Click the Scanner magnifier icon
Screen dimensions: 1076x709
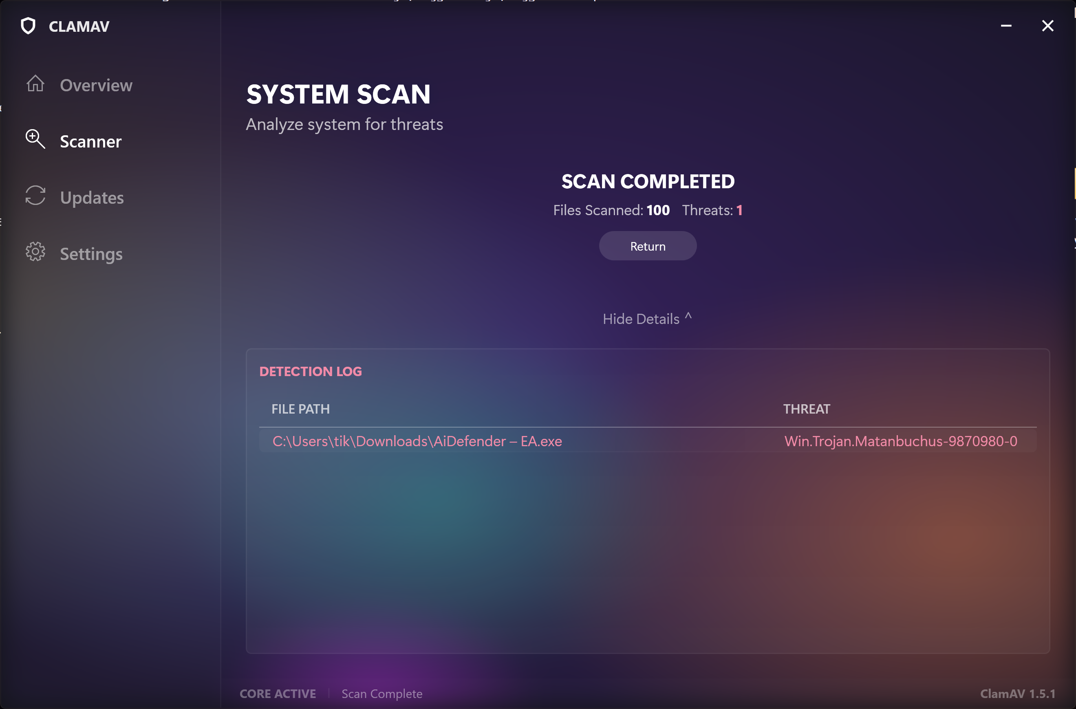[35, 139]
